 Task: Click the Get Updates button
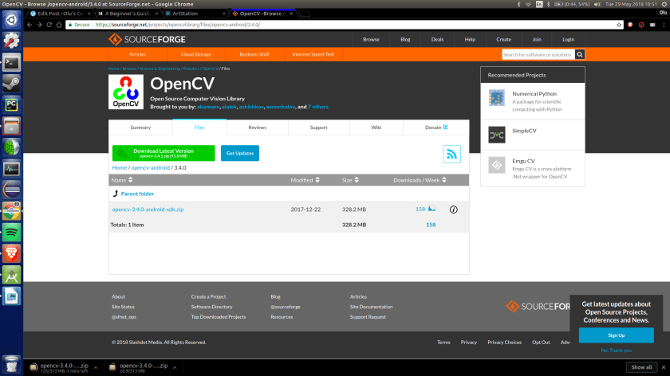coord(240,153)
